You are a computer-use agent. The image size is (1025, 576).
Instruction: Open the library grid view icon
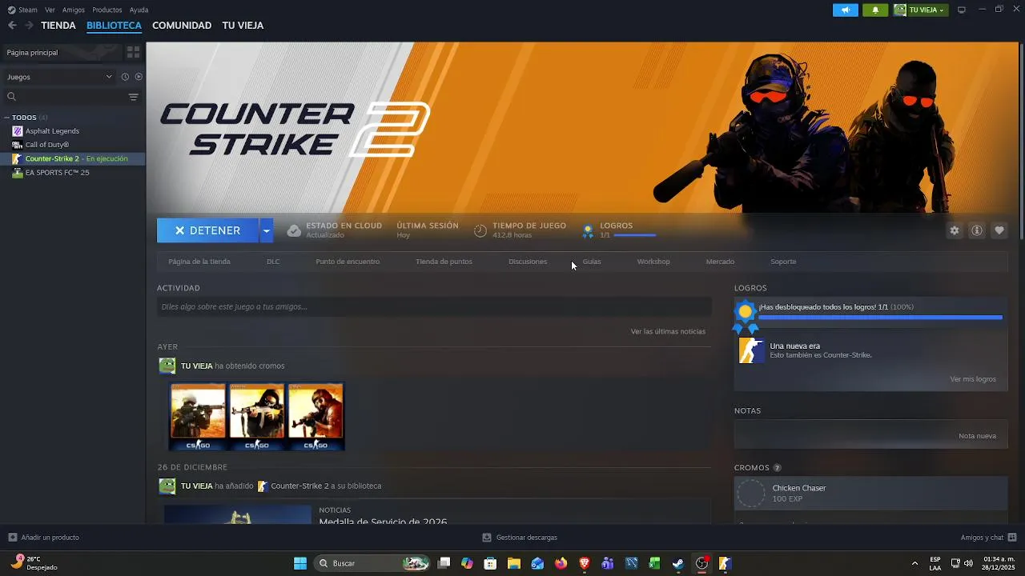(133, 52)
